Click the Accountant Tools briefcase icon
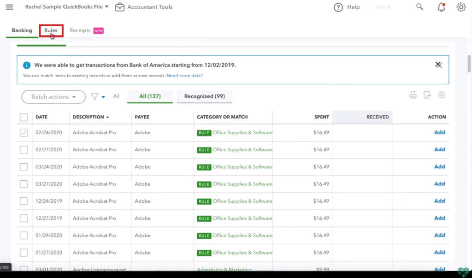Screen dimensions: 472x278 pyautogui.click(x=120, y=7)
